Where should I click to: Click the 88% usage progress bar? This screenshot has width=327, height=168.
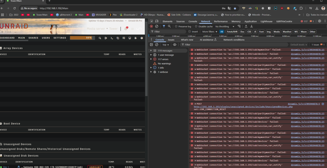[x=82, y=38]
